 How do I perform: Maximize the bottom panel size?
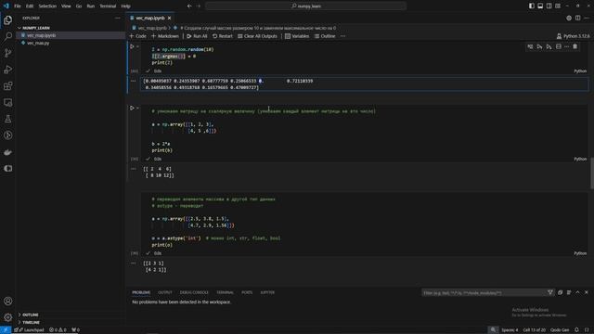tap(577, 292)
